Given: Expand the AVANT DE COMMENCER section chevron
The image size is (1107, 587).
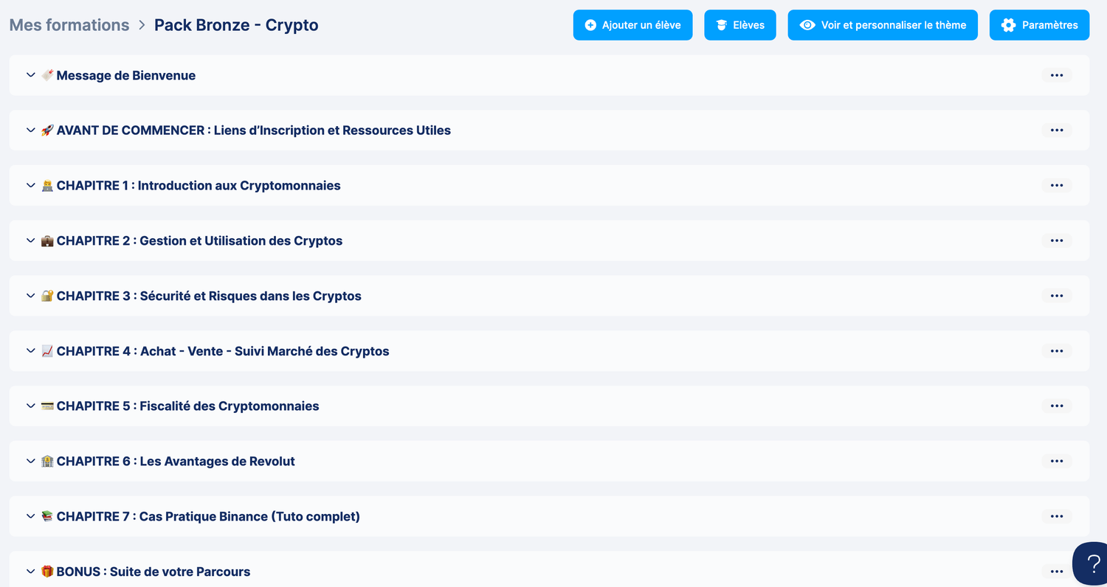Looking at the screenshot, I should pyautogui.click(x=30, y=131).
